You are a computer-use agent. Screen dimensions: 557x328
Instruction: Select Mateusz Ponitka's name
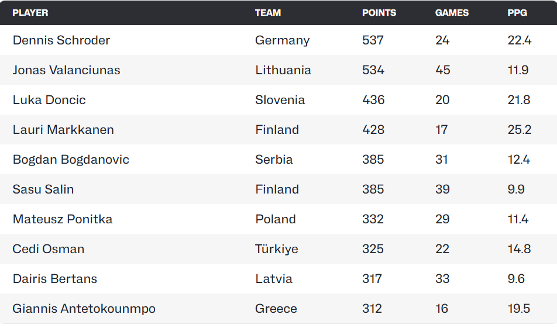point(63,219)
